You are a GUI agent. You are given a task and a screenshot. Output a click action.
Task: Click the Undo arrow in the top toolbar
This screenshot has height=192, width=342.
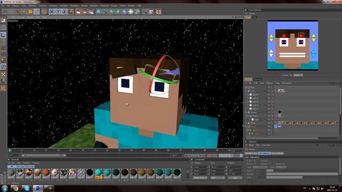tap(5, 12)
